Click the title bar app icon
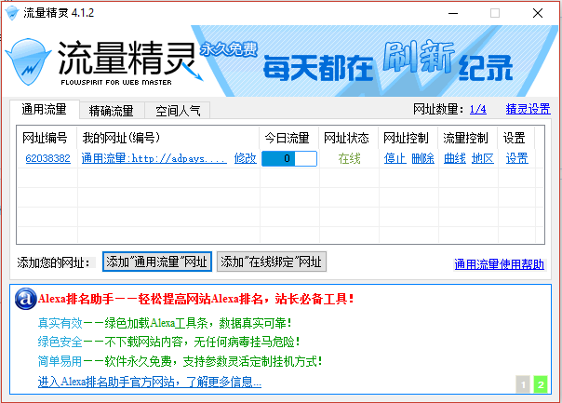This screenshot has width=562, height=403. [12, 13]
